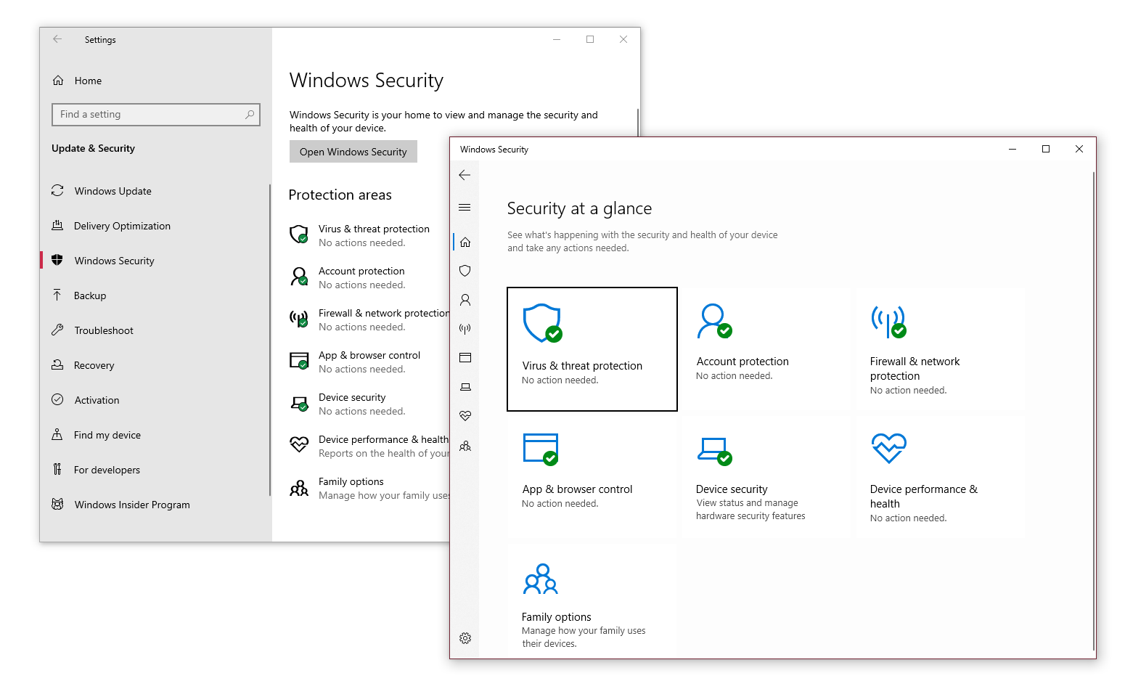Open Windows Insider Program settings

(131, 504)
